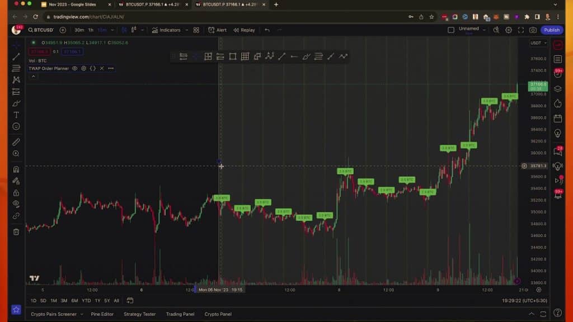Hide the TWAP Order Planner indicator
This screenshot has width=573, height=322.
coord(74,68)
